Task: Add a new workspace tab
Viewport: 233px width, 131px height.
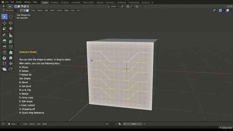Action: click(x=152, y=3)
